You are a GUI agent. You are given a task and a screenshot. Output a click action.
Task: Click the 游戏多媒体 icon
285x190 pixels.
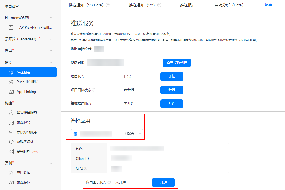[x=11, y=142]
